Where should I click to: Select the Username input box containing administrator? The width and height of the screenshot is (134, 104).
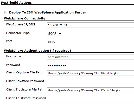[91, 57]
